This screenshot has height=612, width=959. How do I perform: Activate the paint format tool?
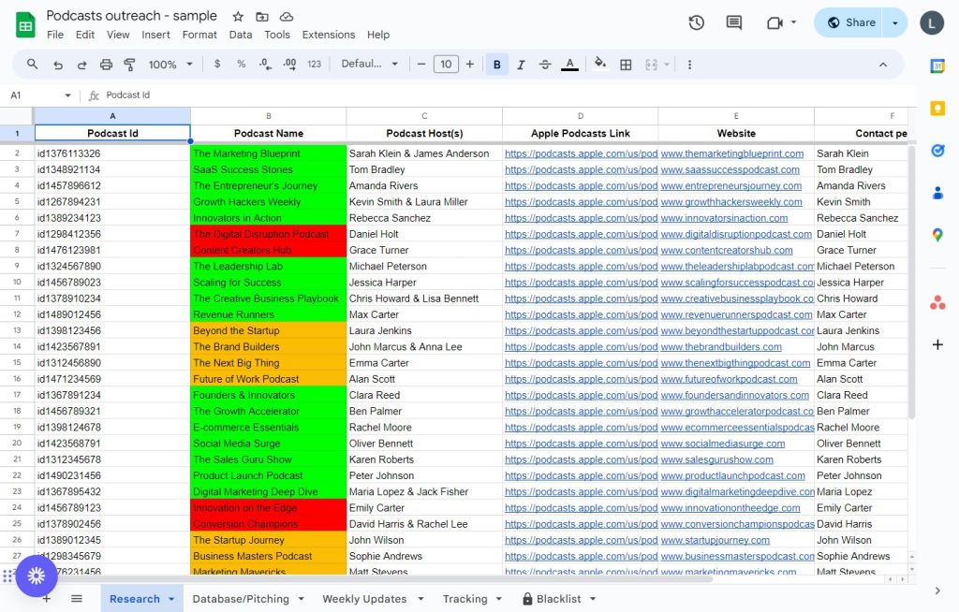tap(129, 65)
